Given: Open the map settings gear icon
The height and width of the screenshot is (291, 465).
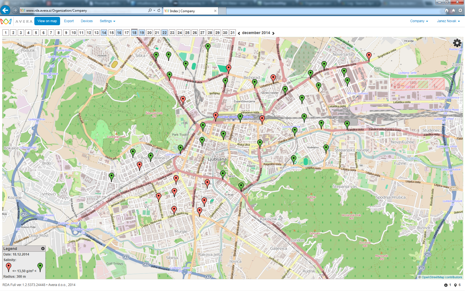Looking at the screenshot, I should tap(457, 43).
